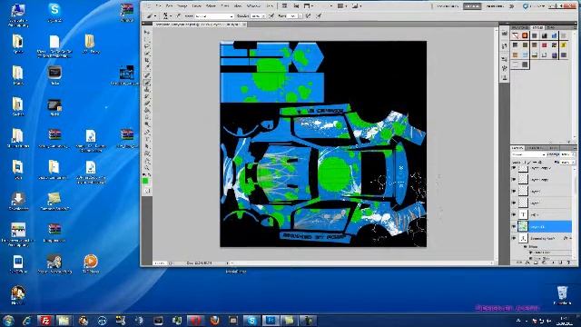Switch to the Channels tab in Layers panel
The width and height of the screenshot is (581, 327).
coord(535,148)
